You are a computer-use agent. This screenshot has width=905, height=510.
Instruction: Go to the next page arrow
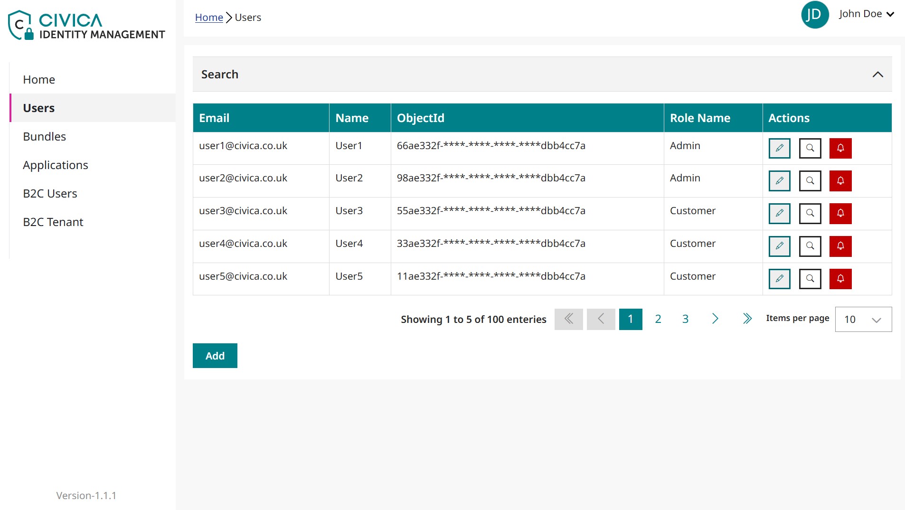point(715,319)
